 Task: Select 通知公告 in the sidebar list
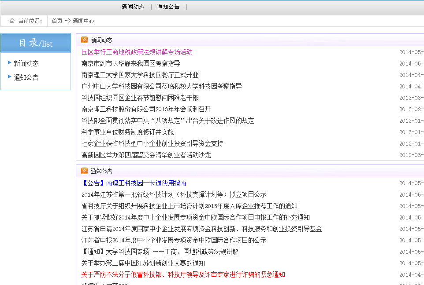click(26, 77)
